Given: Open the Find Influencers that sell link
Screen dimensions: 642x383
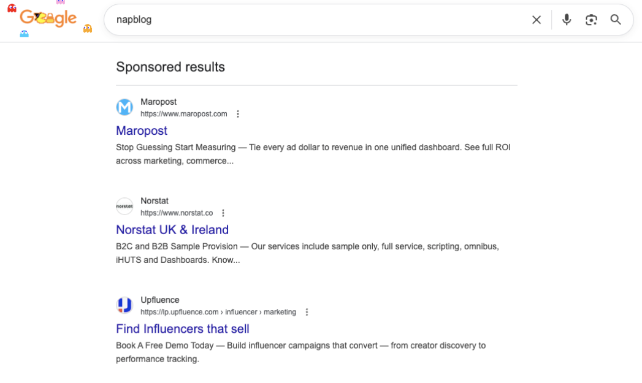Looking at the screenshot, I should point(182,328).
